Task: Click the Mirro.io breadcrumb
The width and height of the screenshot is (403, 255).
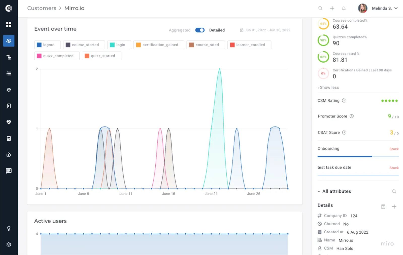Action: click(74, 8)
